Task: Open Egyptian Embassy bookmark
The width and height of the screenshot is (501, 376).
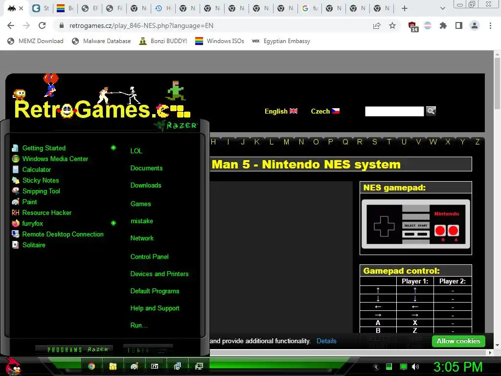Action: point(281,41)
